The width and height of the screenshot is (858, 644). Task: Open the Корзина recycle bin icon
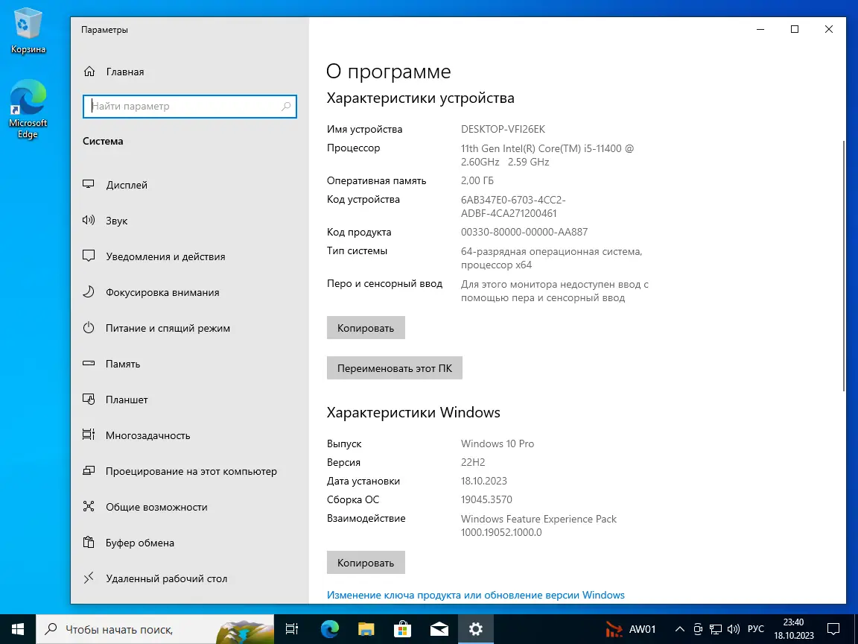(x=28, y=31)
